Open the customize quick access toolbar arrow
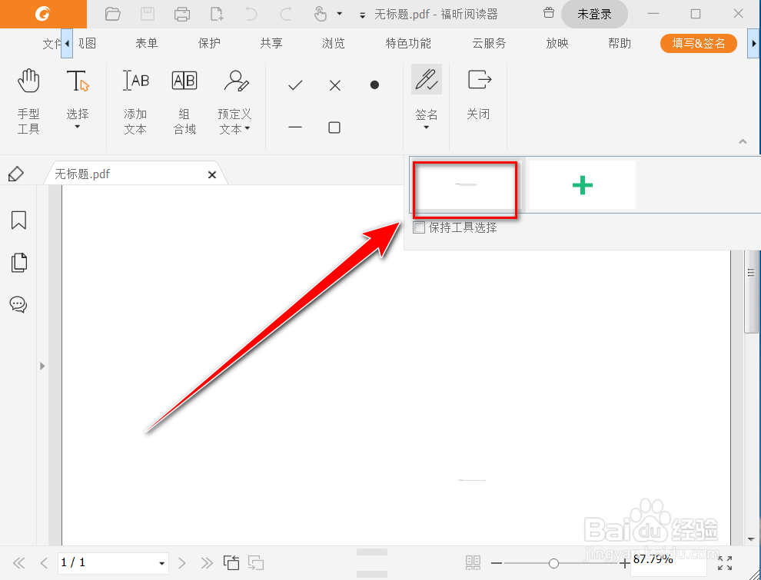This screenshot has height=580, width=761. pos(362,15)
